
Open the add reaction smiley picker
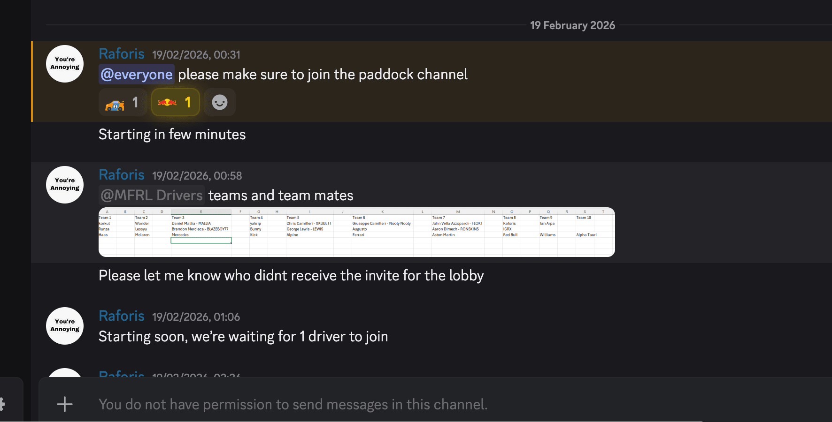(220, 103)
